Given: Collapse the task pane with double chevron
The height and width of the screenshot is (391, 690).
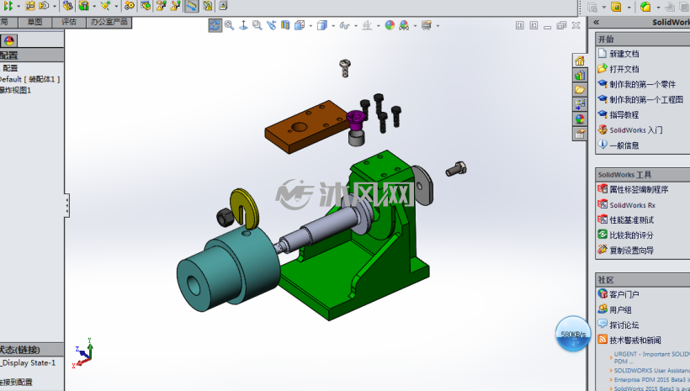Looking at the screenshot, I should click(x=597, y=22).
